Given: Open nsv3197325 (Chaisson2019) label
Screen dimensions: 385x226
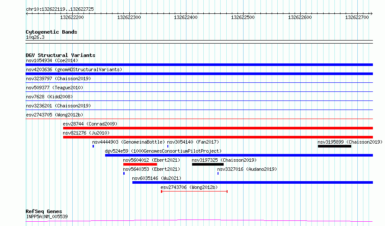Looking at the screenshot, I should coord(224,160).
